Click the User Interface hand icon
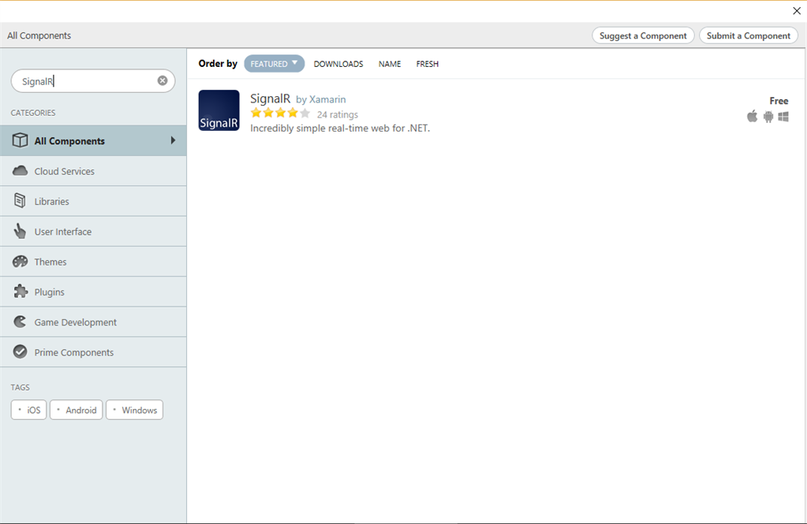This screenshot has height=524, width=807. click(20, 231)
